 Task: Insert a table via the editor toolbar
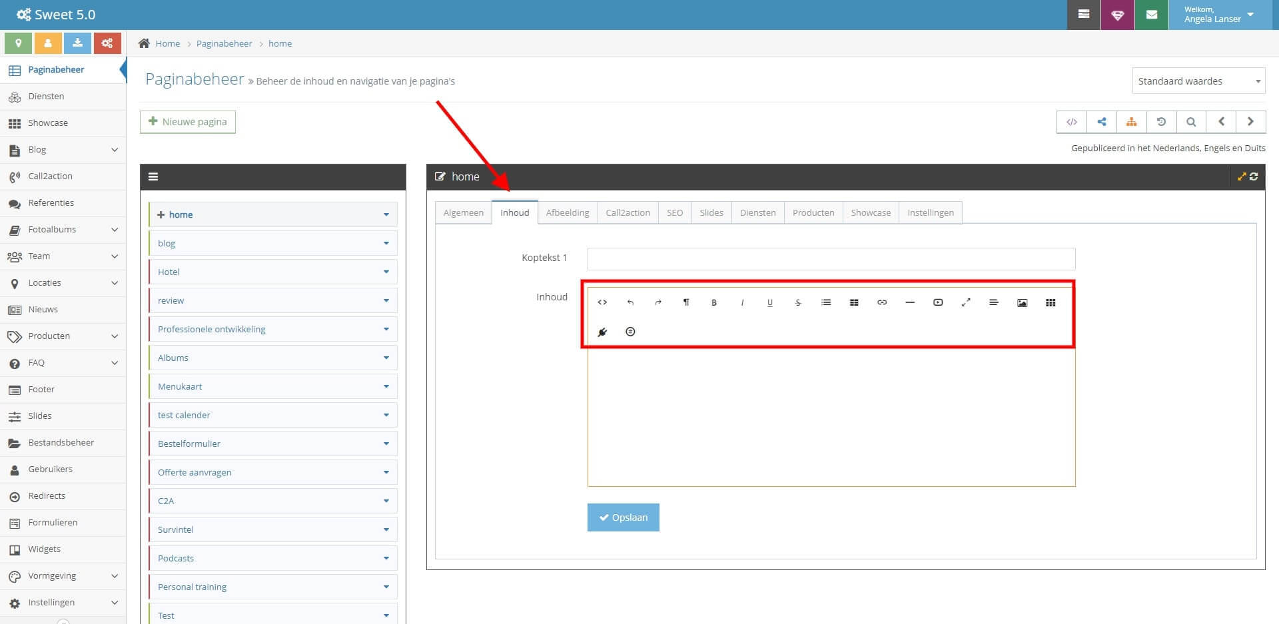pos(854,302)
